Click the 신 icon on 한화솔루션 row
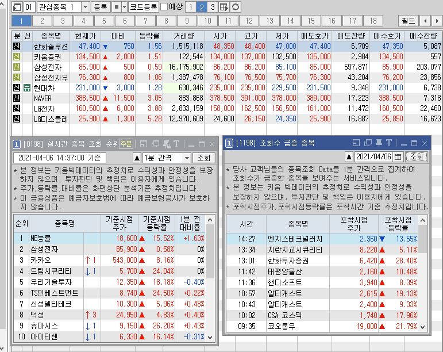The height and width of the screenshot is (352, 443). [17, 47]
